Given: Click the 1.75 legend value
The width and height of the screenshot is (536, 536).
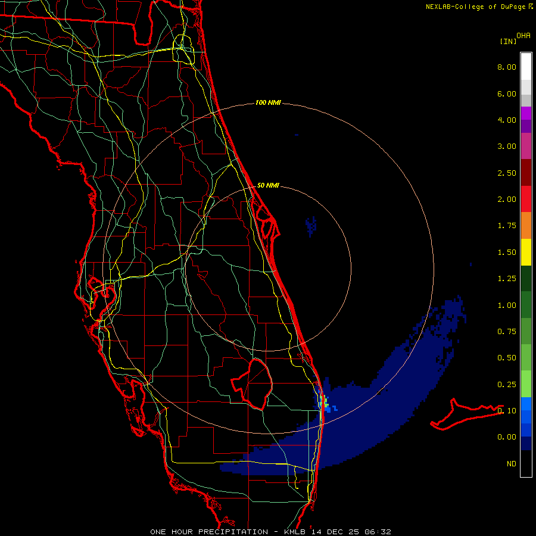Looking at the screenshot, I should 507,226.
